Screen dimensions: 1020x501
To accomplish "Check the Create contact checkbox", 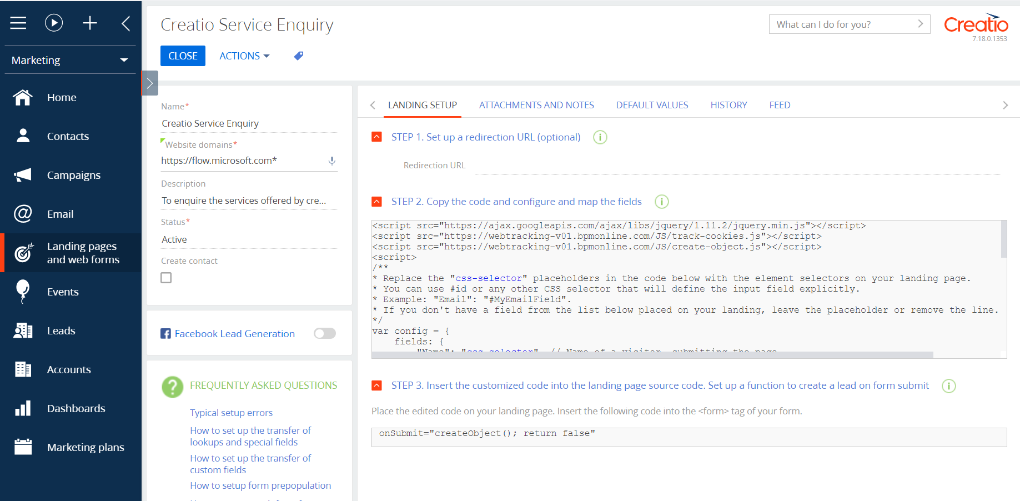I will pyautogui.click(x=166, y=278).
